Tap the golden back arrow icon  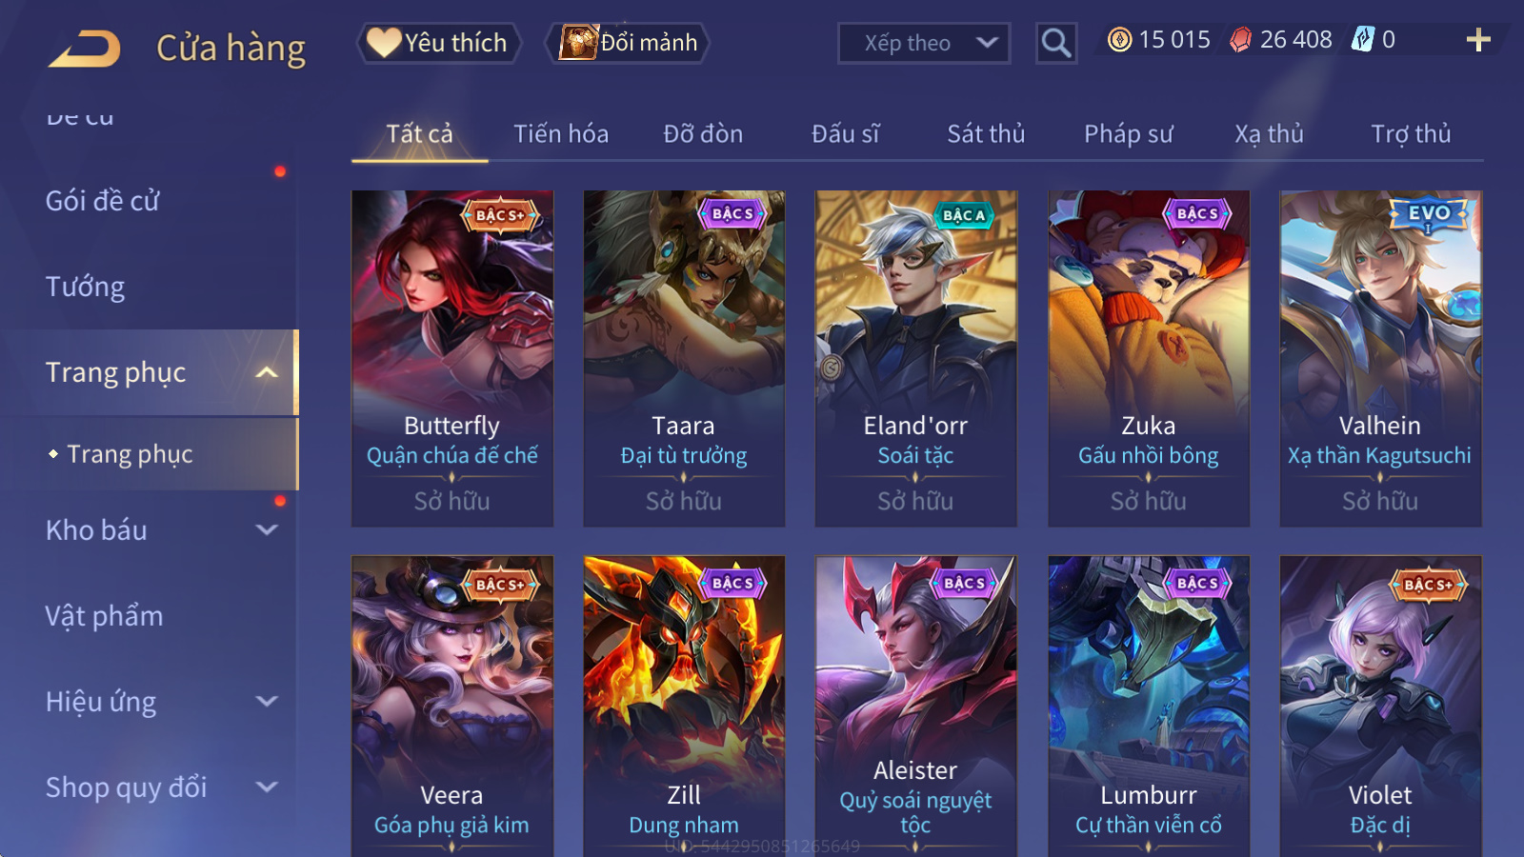point(85,48)
